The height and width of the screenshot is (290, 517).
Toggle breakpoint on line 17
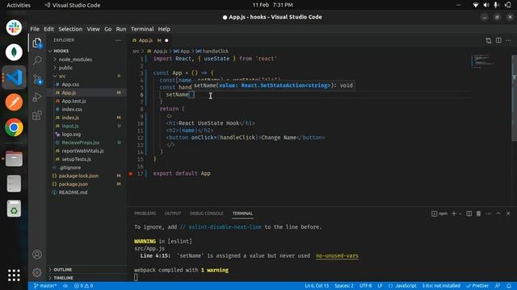tap(131, 173)
